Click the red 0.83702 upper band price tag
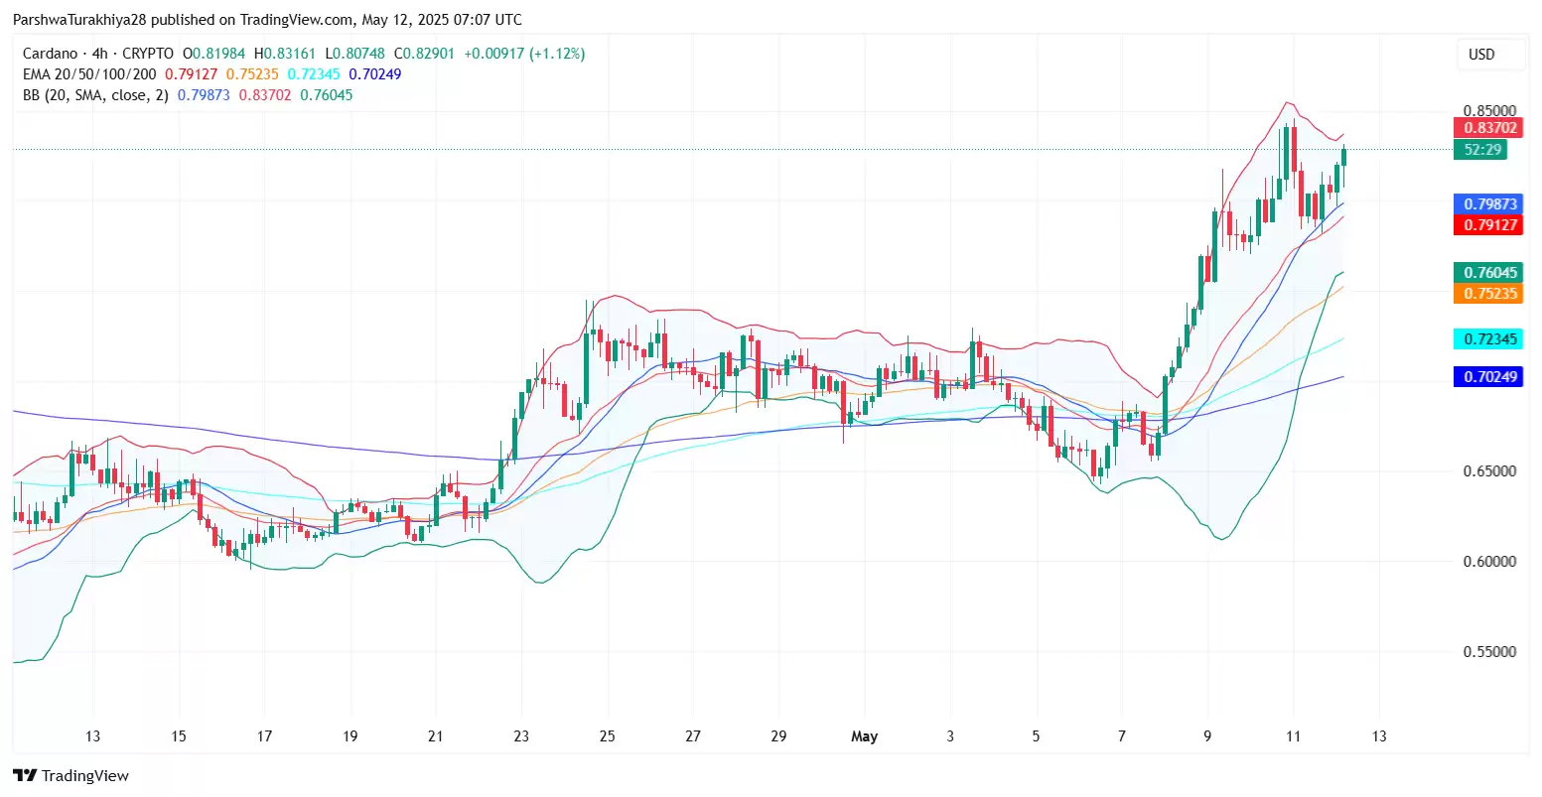Image resolution: width=1542 pixels, height=797 pixels. pyautogui.click(x=1488, y=128)
